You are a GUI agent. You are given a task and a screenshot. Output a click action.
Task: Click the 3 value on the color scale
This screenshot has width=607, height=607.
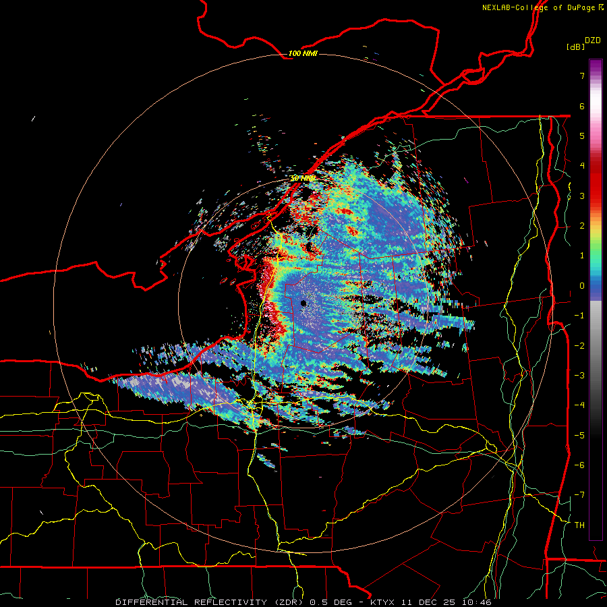coord(582,196)
